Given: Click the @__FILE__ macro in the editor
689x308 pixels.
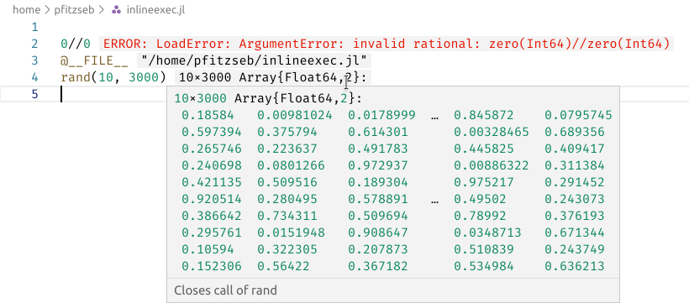Looking at the screenshot, I should 94,60.
